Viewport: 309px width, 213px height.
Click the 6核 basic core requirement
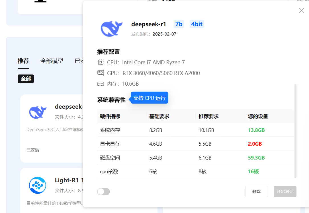153,171
